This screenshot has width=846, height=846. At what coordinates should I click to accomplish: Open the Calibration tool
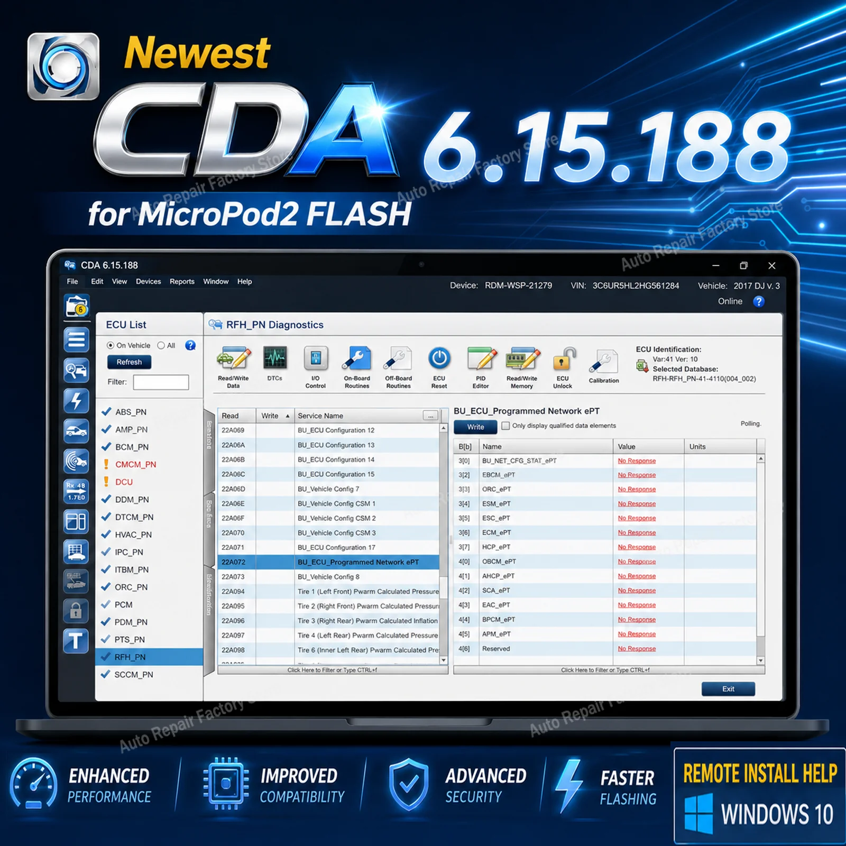(604, 366)
